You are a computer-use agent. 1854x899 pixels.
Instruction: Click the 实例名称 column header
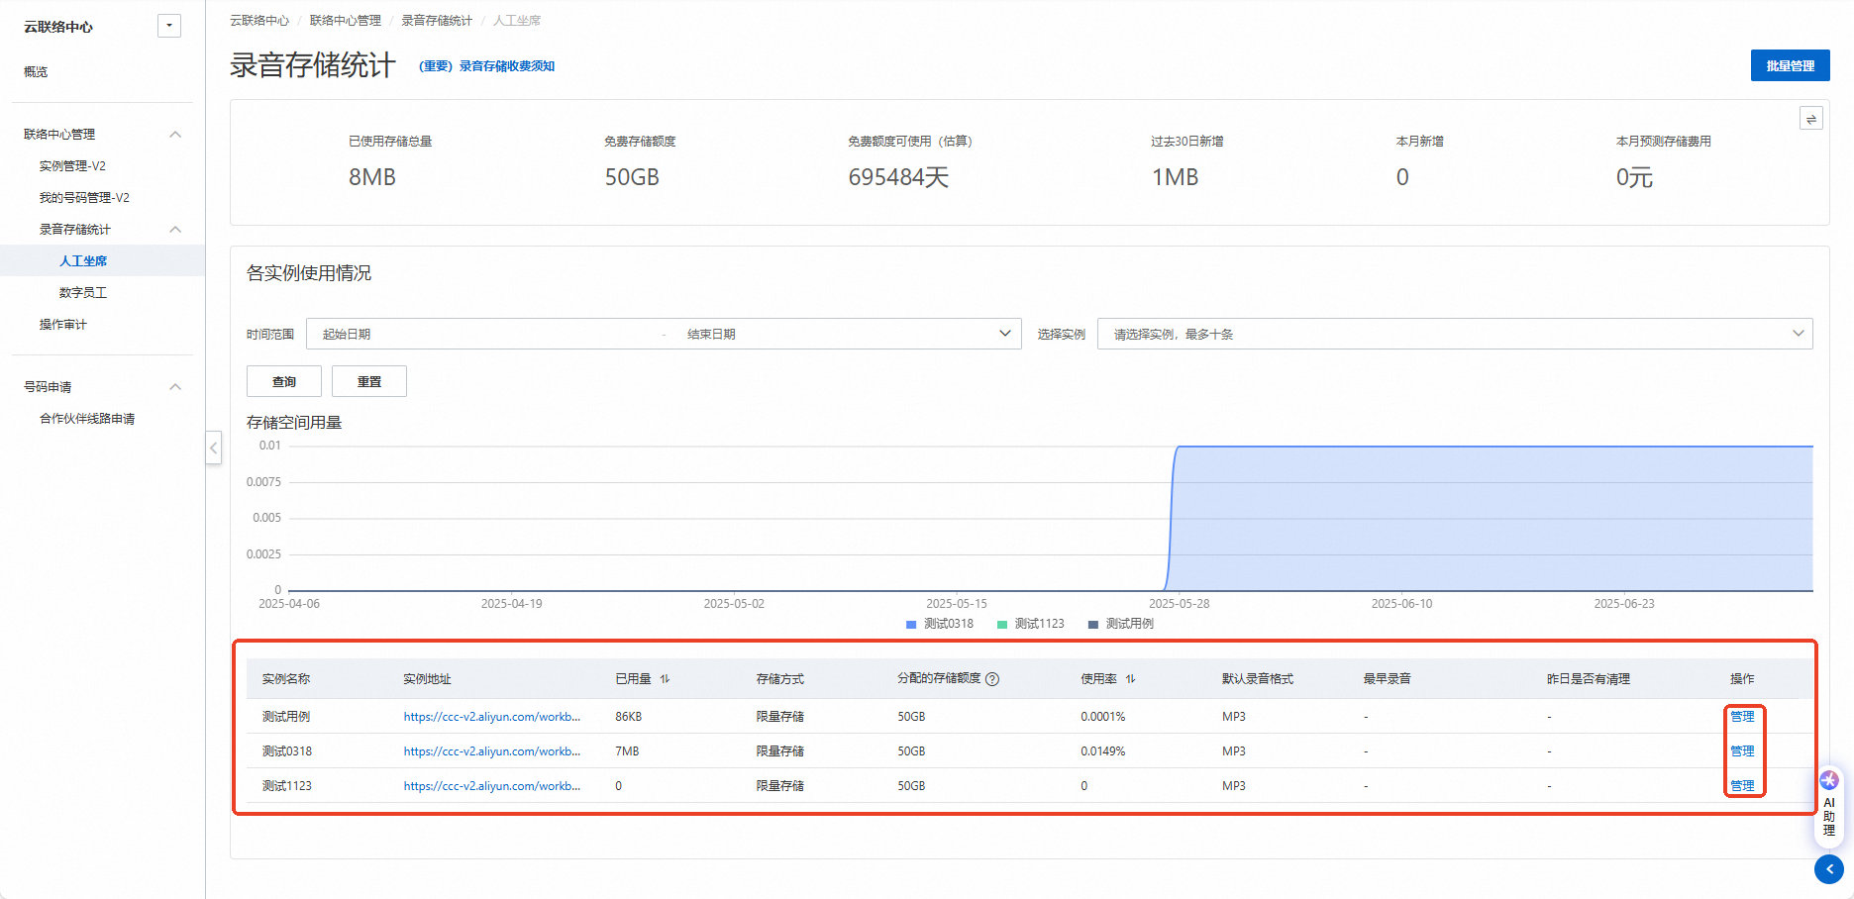(286, 679)
